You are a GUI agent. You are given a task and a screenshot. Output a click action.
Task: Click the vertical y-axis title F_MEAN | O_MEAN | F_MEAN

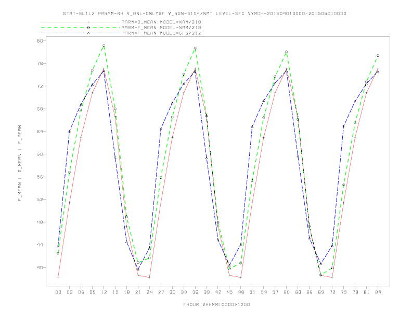point(20,163)
